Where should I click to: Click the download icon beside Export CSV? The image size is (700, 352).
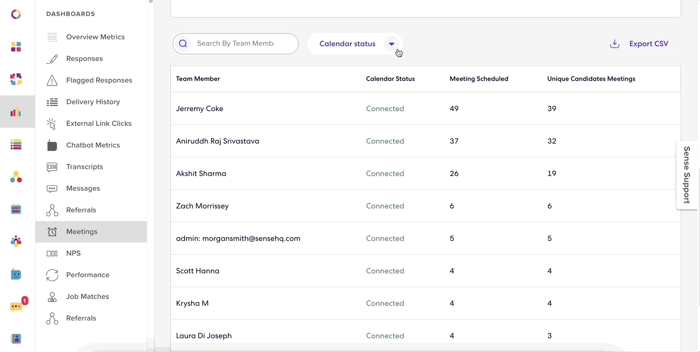click(614, 44)
